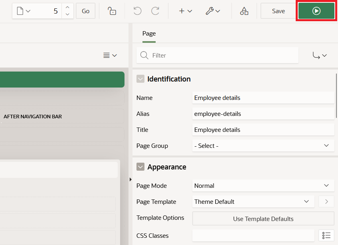This screenshot has width=338, height=245.
Task: Open the Page Lock icon
Action: (x=112, y=11)
